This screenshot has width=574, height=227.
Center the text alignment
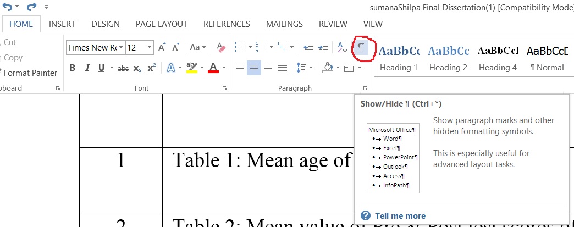253,68
